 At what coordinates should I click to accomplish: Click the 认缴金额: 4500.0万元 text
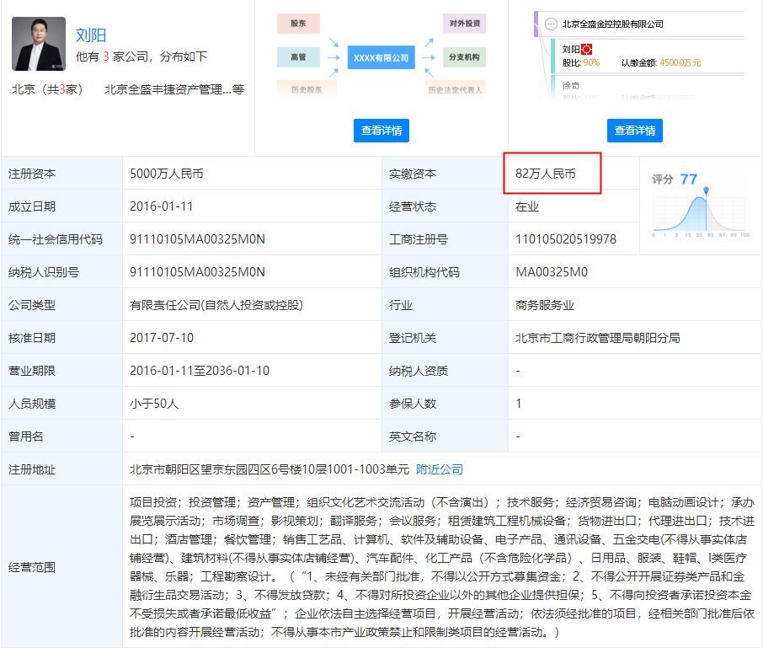(661, 63)
